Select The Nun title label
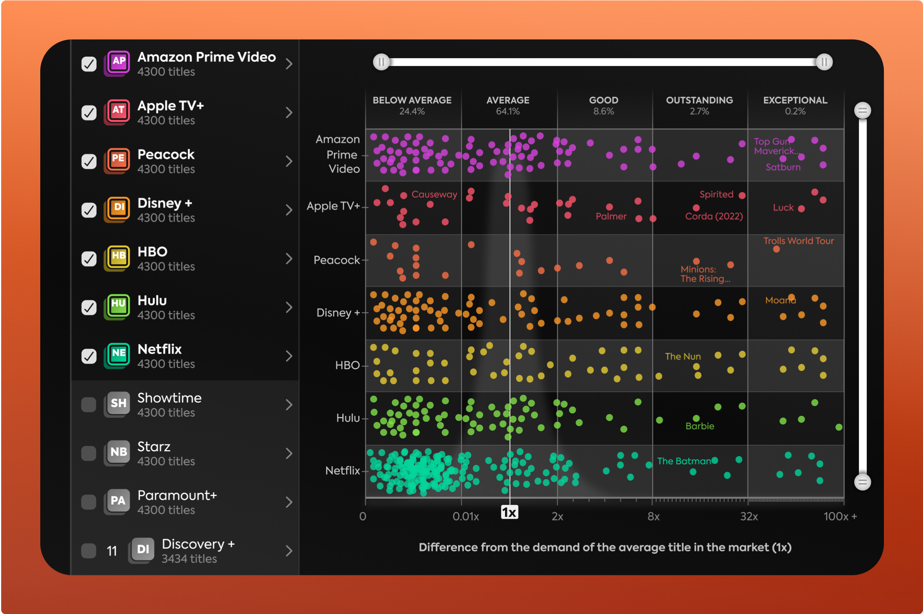The height and width of the screenshot is (614, 923). point(683,356)
